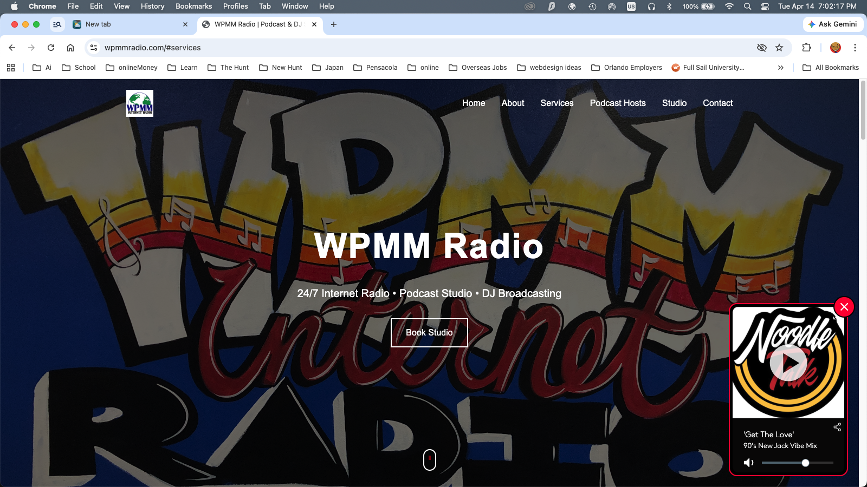Open the Learn bookmarks folder

pos(183,68)
